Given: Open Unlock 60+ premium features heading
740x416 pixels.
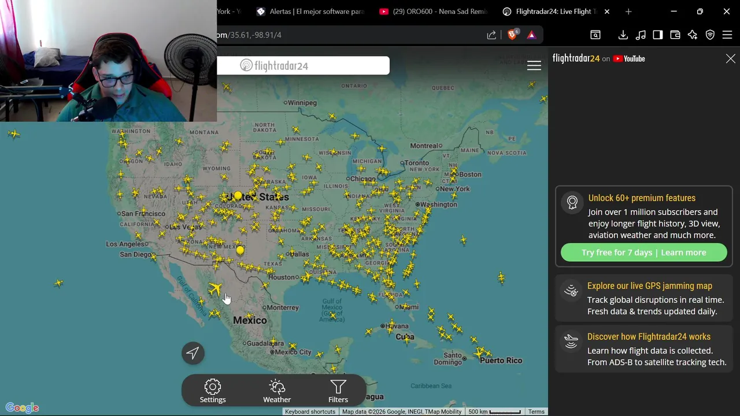Looking at the screenshot, I should [642, 198].
